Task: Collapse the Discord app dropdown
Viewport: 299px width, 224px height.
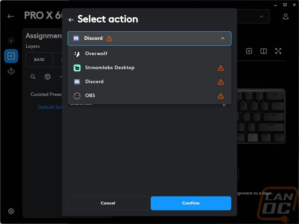Action: [222, 38]
